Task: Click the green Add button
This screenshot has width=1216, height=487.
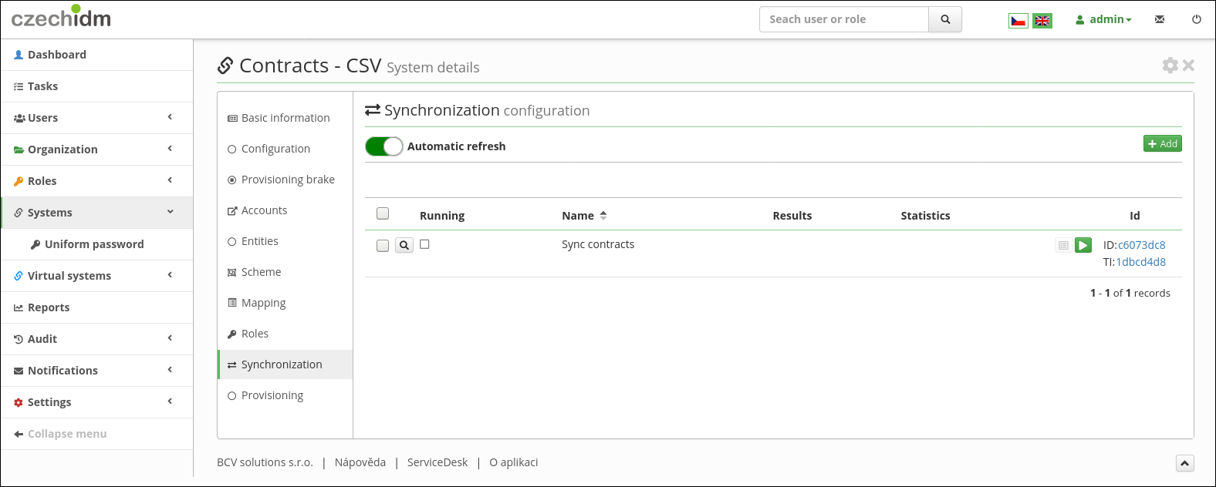Action: 1163,144
